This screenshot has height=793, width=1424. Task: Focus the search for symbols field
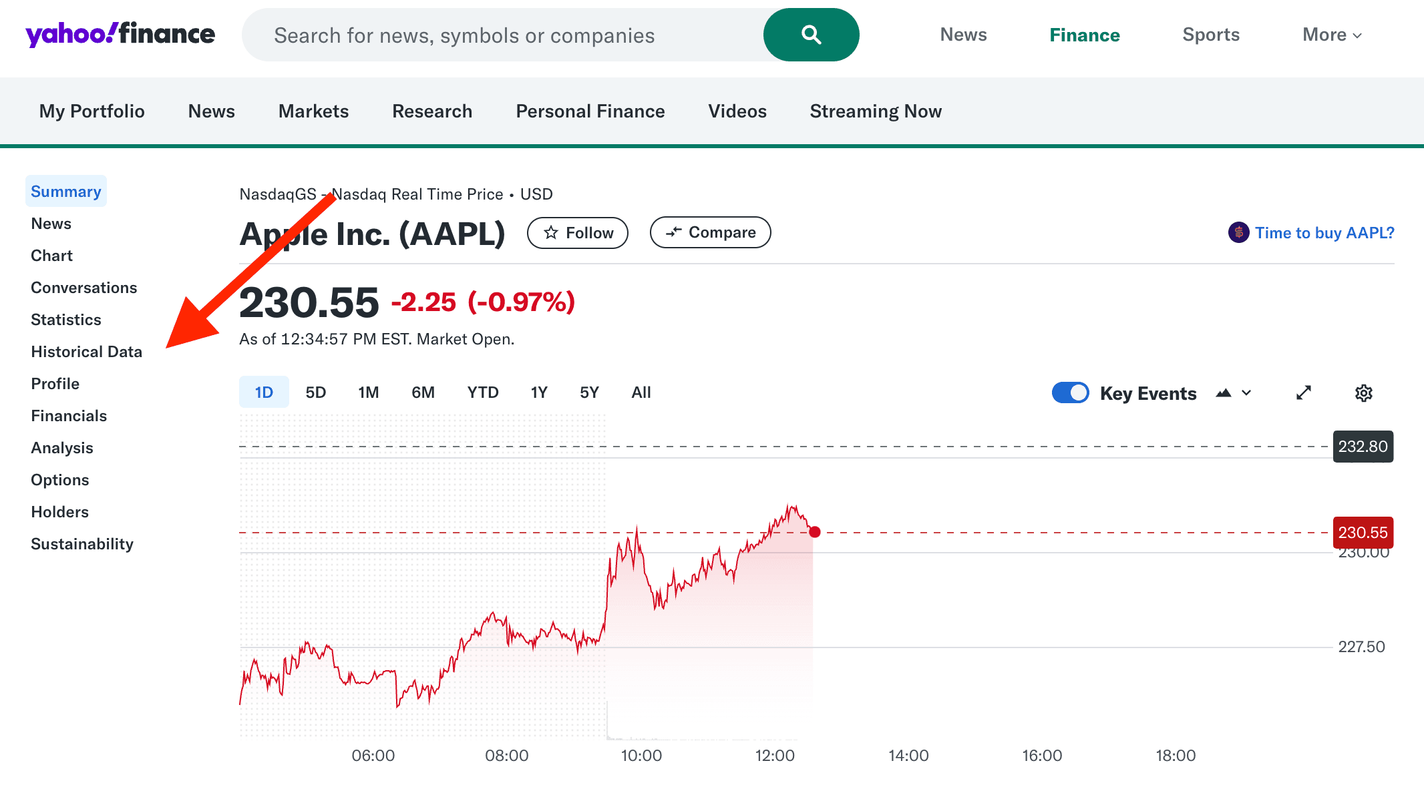coord(502,35)
